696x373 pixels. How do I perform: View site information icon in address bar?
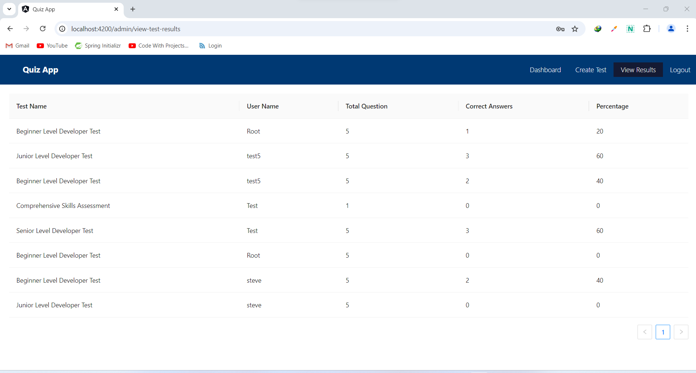pos(62,29)
